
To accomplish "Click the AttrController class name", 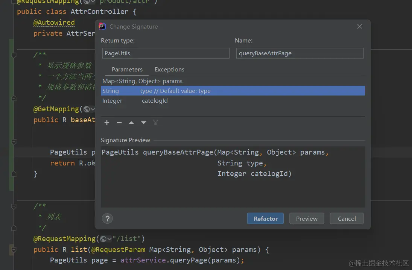I will (x=100, y=12).
